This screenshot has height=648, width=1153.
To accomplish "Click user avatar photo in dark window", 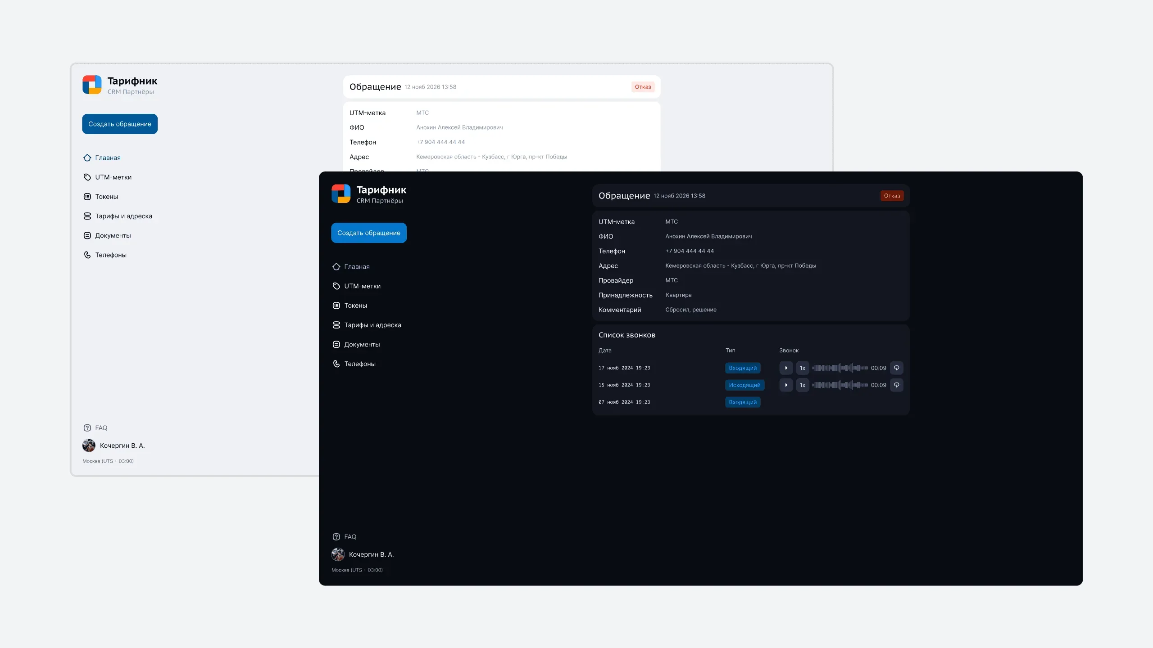I will coord(338,554).
